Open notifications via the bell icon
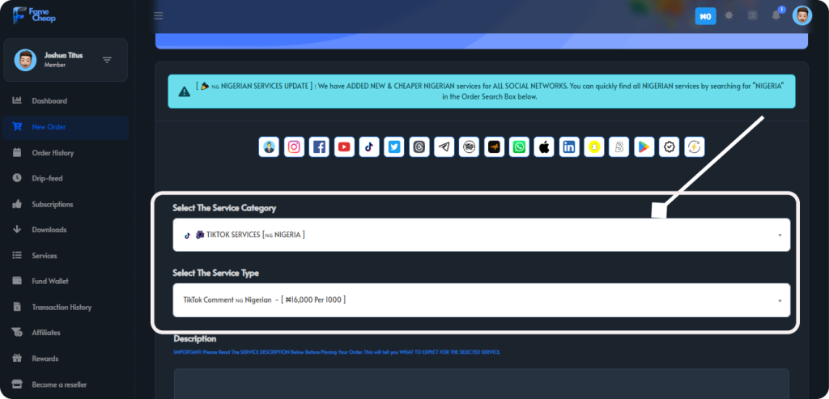The image size is (829, 399). [x=776, y=15]
